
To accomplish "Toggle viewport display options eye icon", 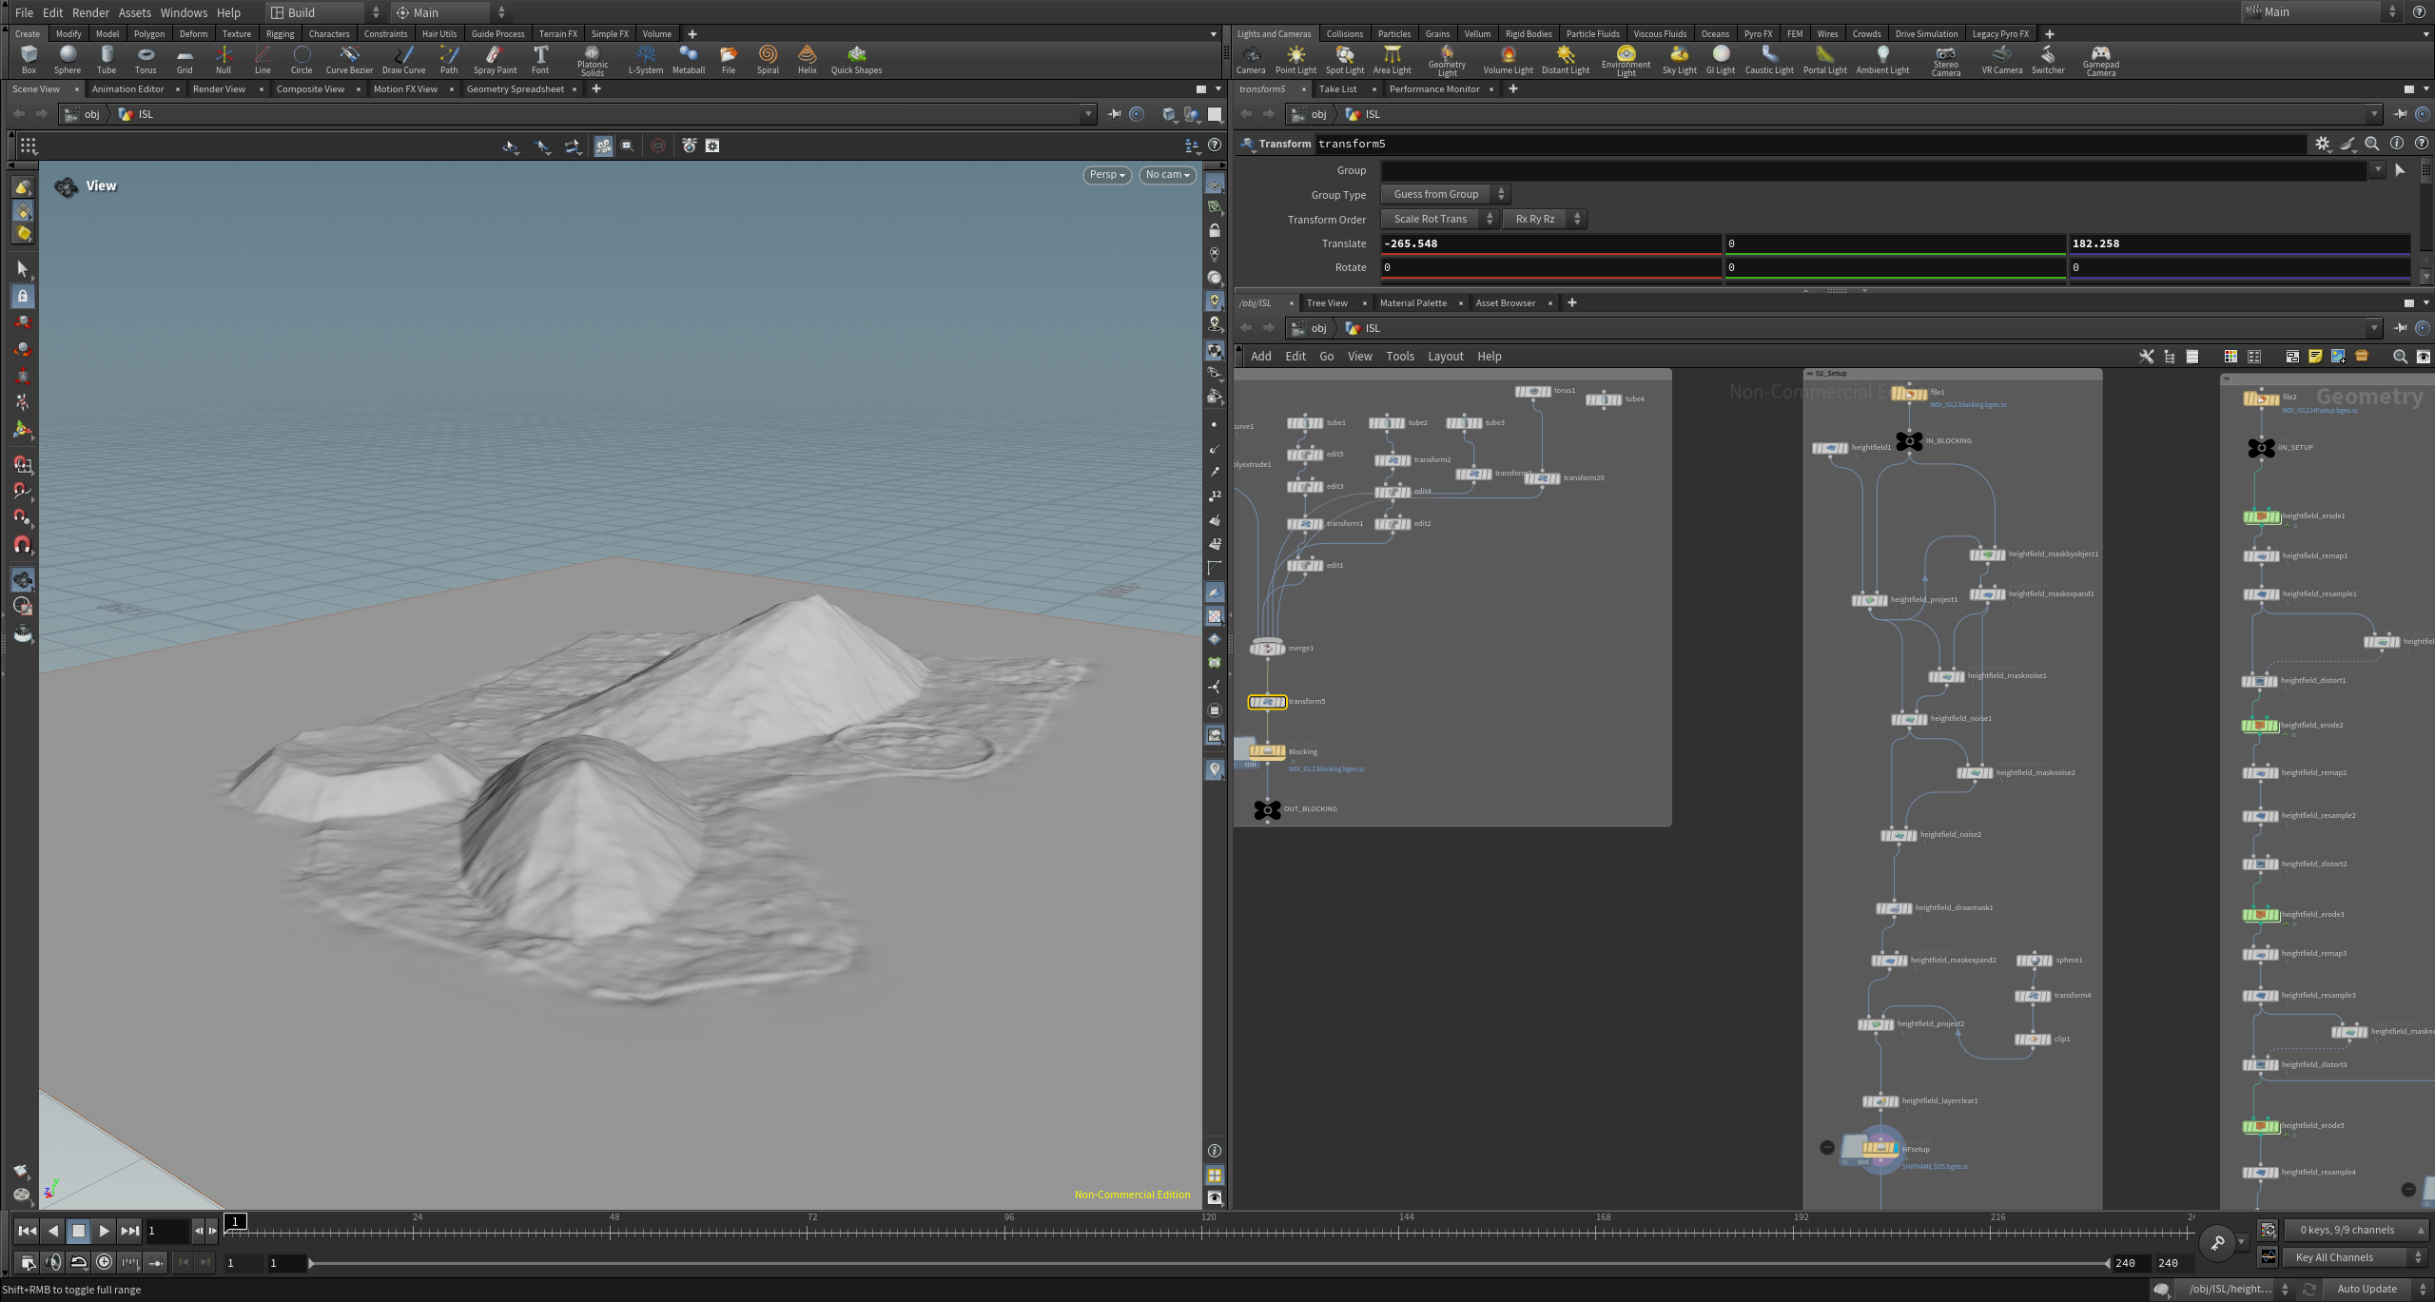I will pos(1215,1197).
